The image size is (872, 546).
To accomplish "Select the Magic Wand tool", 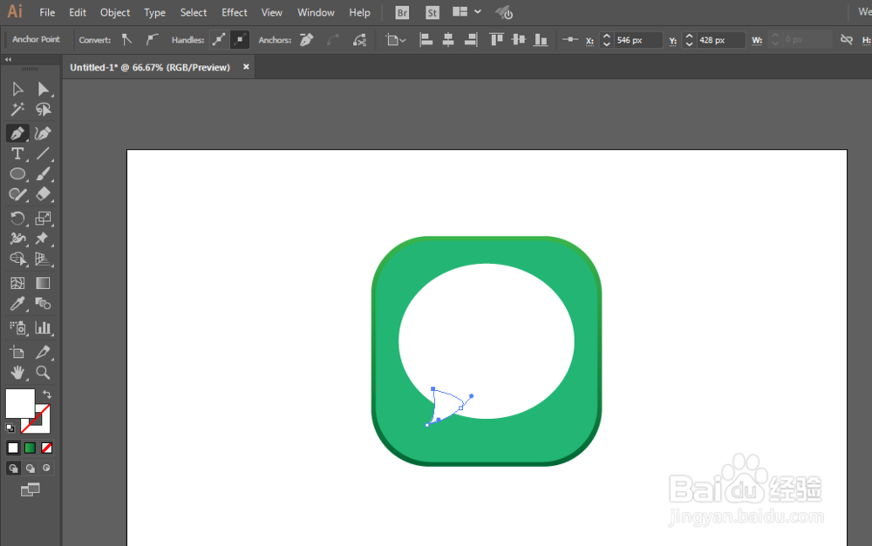I will pyautogui.click(x=17, y=110).
